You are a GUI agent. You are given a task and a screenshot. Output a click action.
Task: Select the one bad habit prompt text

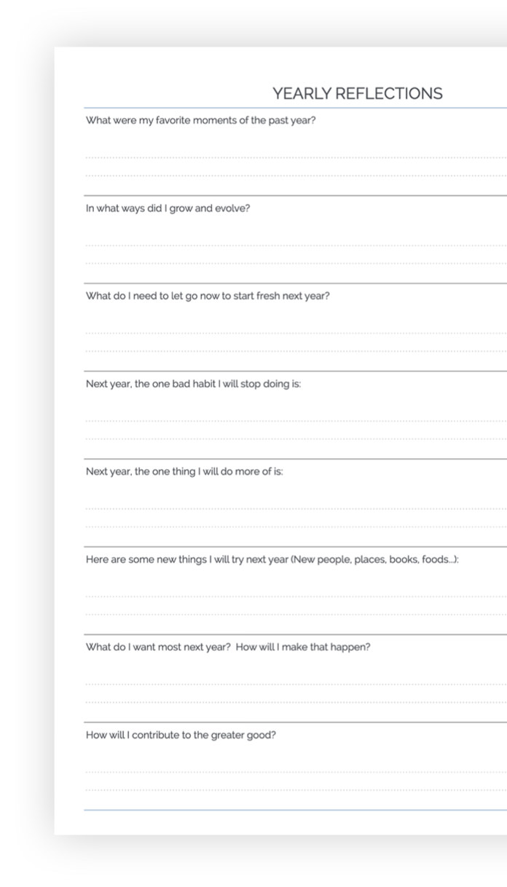click(x=194, y=384)
